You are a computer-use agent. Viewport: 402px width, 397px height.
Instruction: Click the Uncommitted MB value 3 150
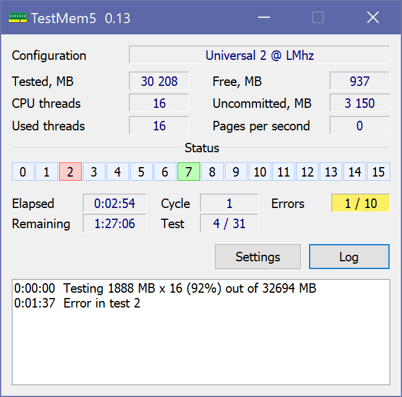click(x=359, y=103)
